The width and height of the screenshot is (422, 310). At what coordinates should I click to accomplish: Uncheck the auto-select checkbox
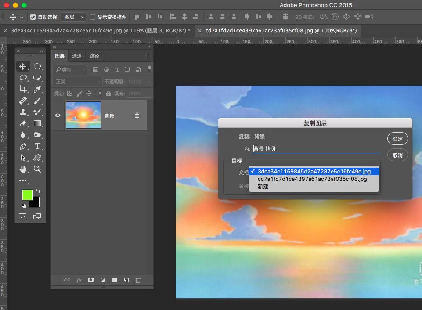pos(33,17)
